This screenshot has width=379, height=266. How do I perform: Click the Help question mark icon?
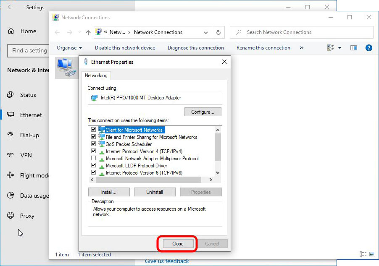point(368,48)
